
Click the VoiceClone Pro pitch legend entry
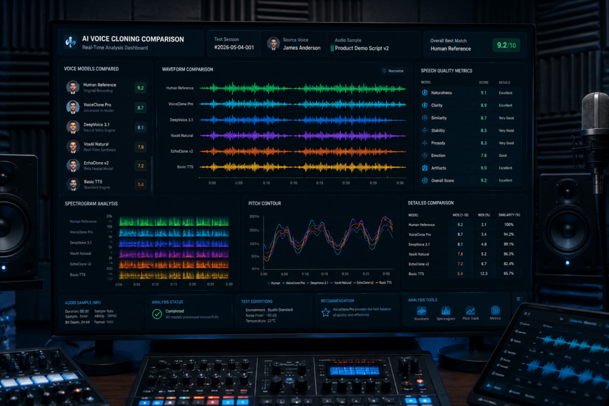click(294, 283)
